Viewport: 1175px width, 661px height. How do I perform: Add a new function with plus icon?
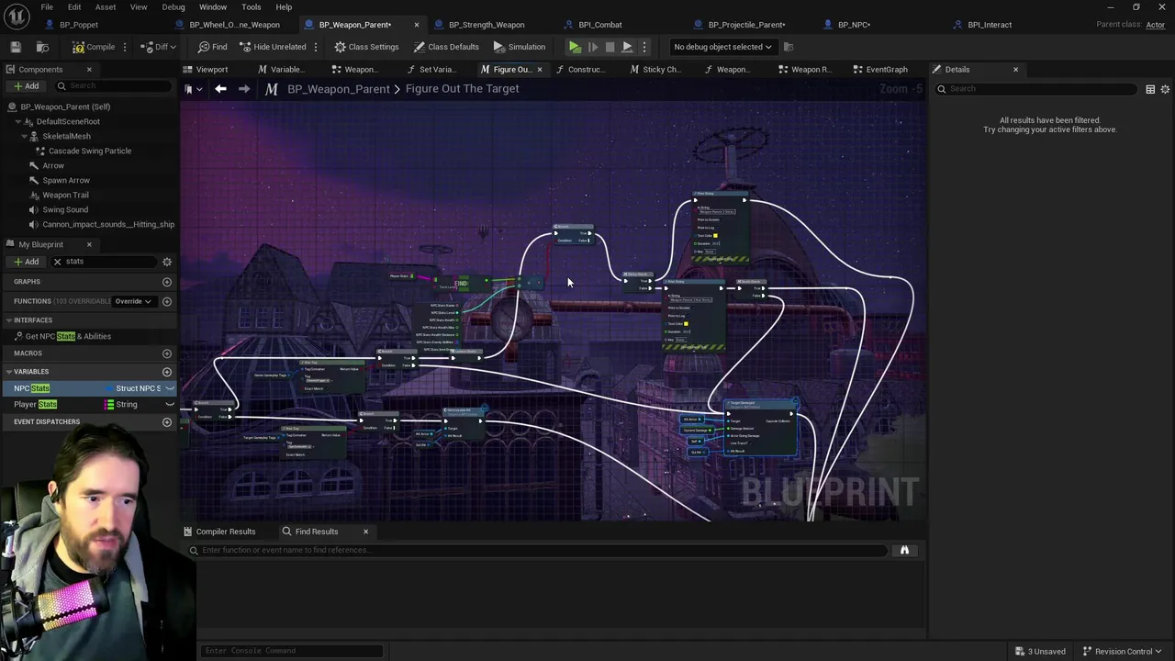click(x=167, y=301)
